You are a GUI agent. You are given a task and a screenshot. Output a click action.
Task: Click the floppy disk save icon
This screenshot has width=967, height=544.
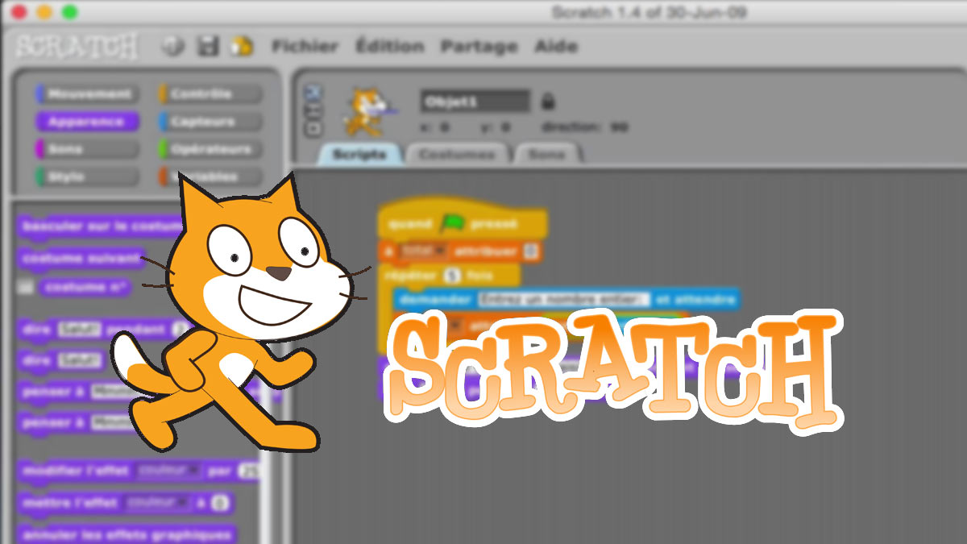(208, 46)
